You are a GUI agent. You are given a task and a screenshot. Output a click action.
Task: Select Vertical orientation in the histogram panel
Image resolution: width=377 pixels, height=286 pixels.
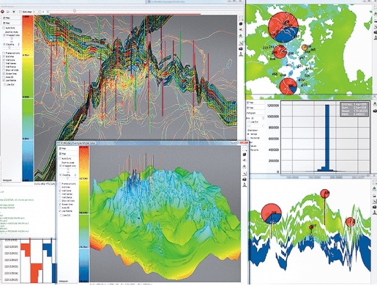(x=249, y=134)
